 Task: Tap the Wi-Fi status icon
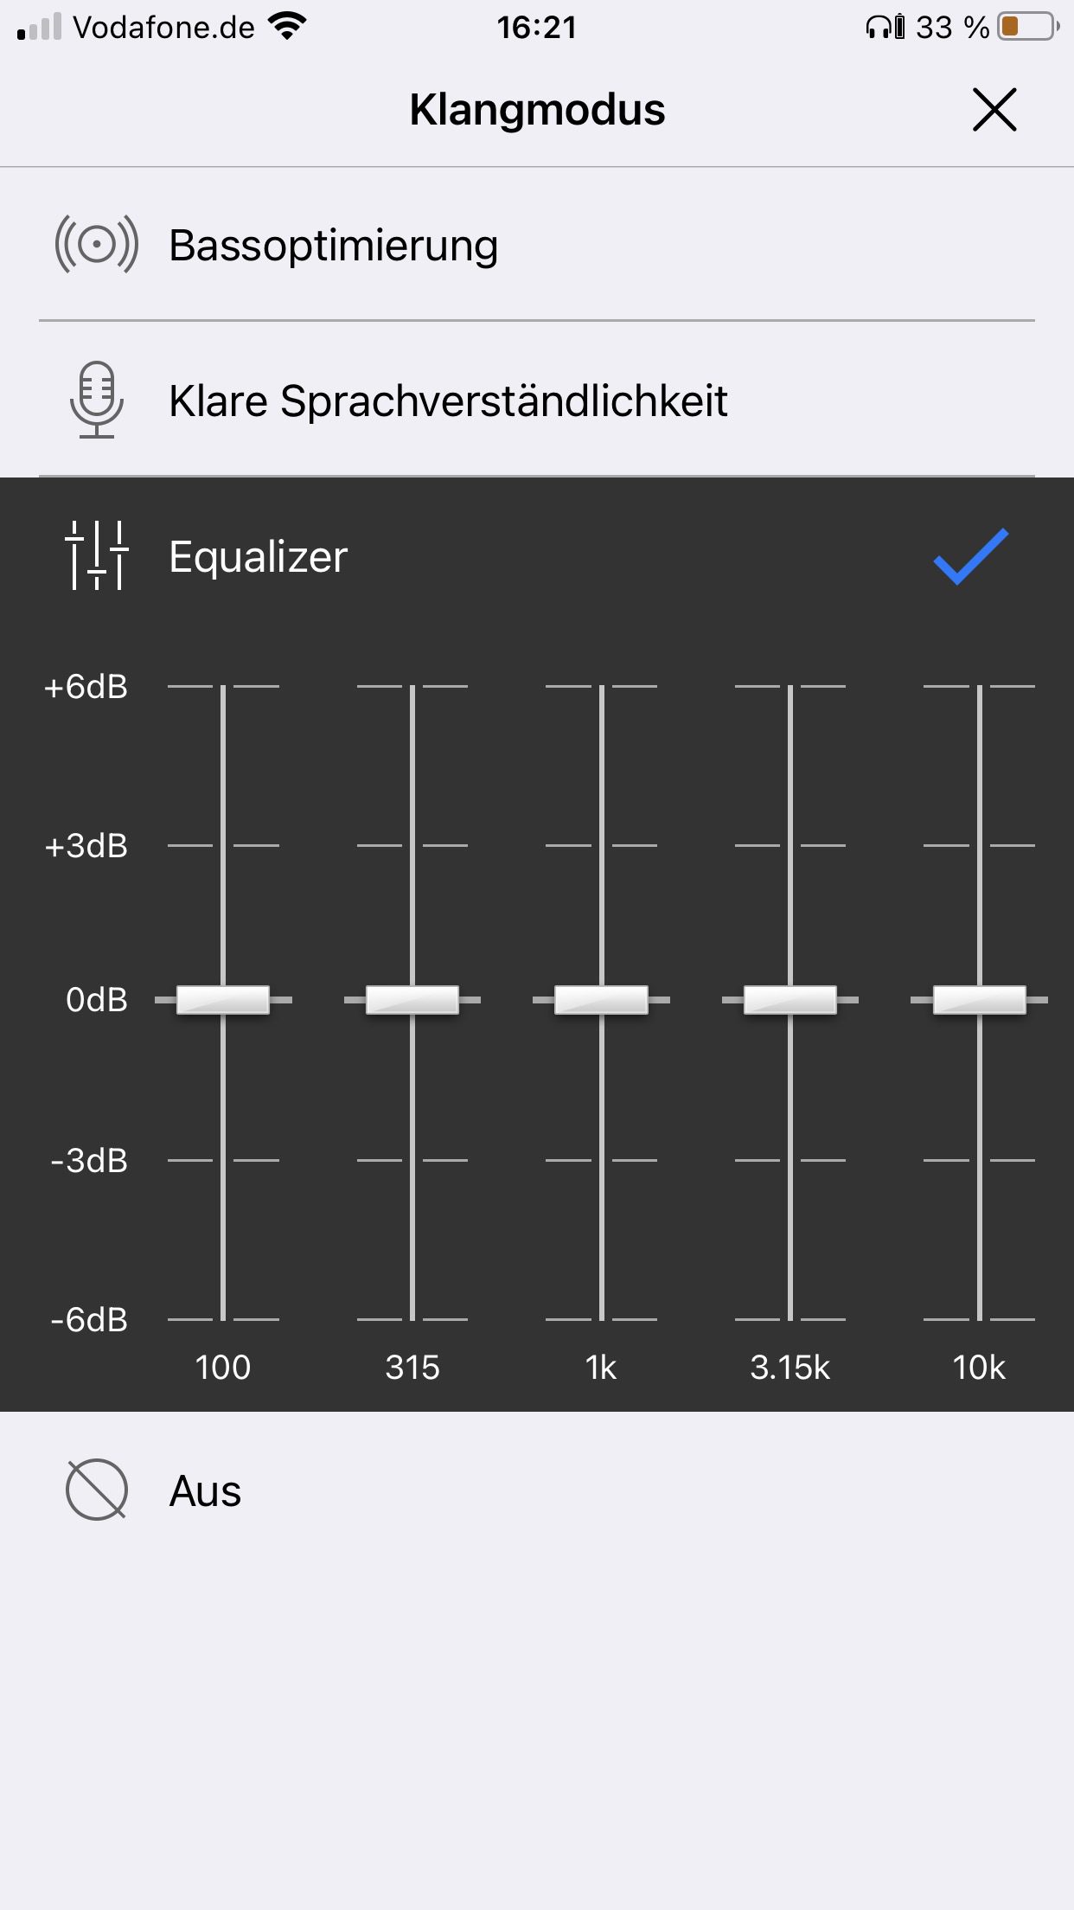tap(288, 27)
